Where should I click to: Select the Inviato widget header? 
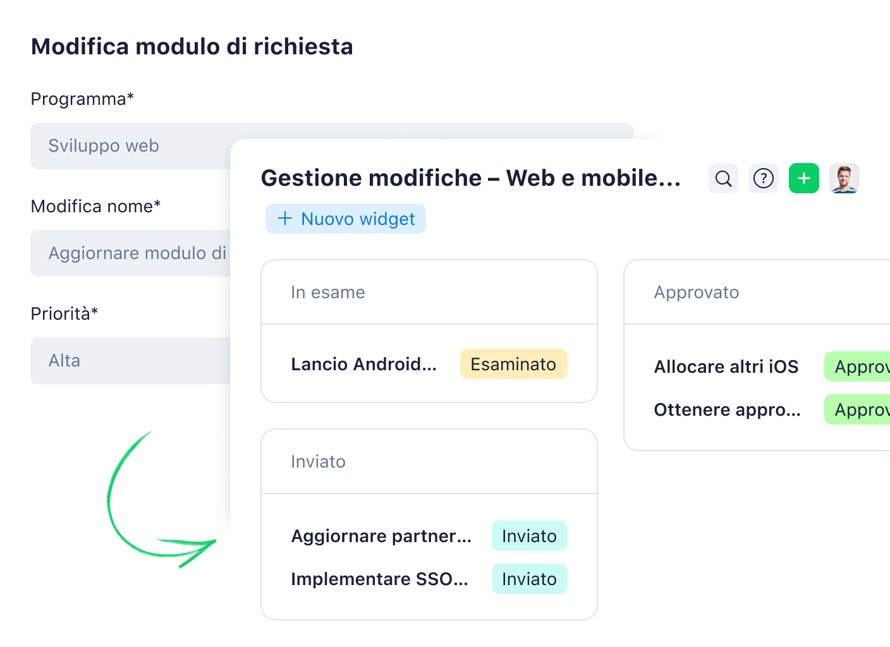tap(318, 462)
